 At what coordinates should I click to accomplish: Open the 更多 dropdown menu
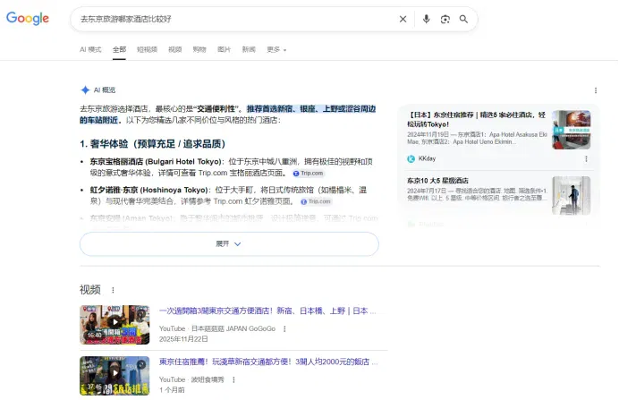click(276, 49)
